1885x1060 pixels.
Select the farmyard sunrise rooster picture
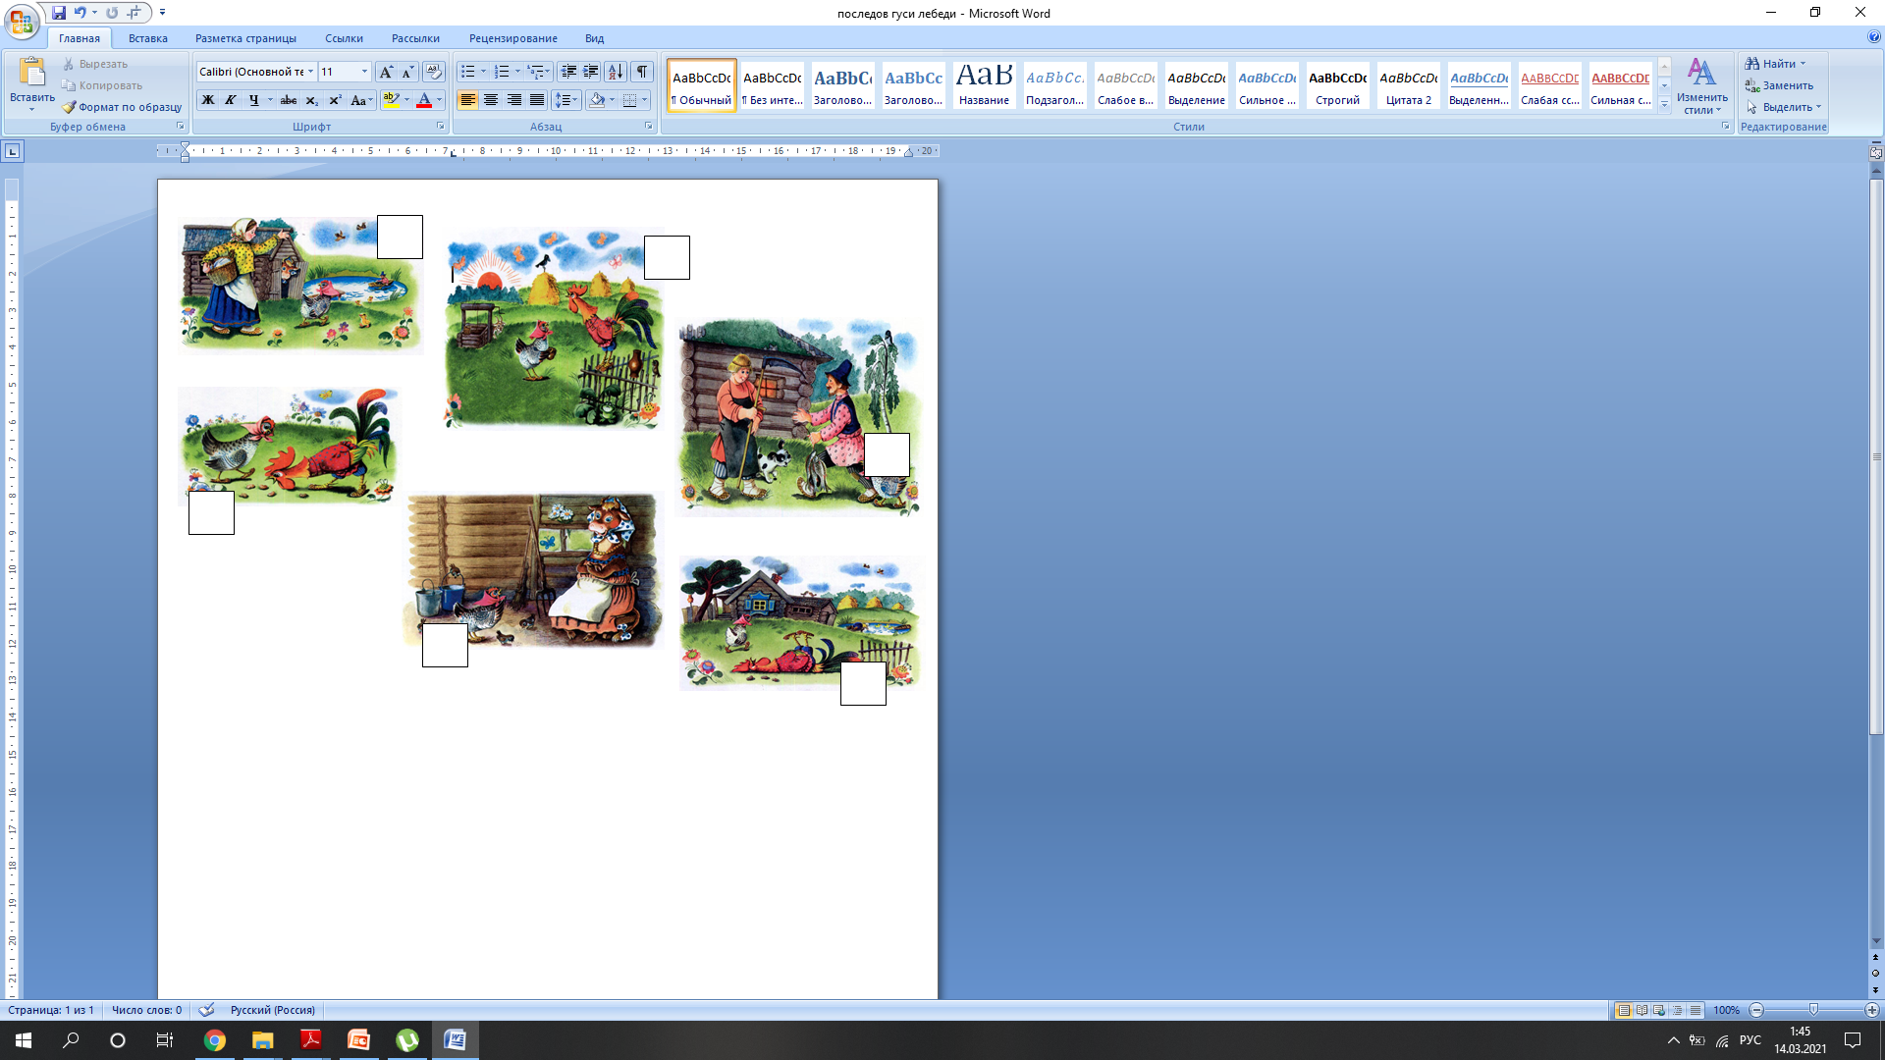click(x=554, y=329)
